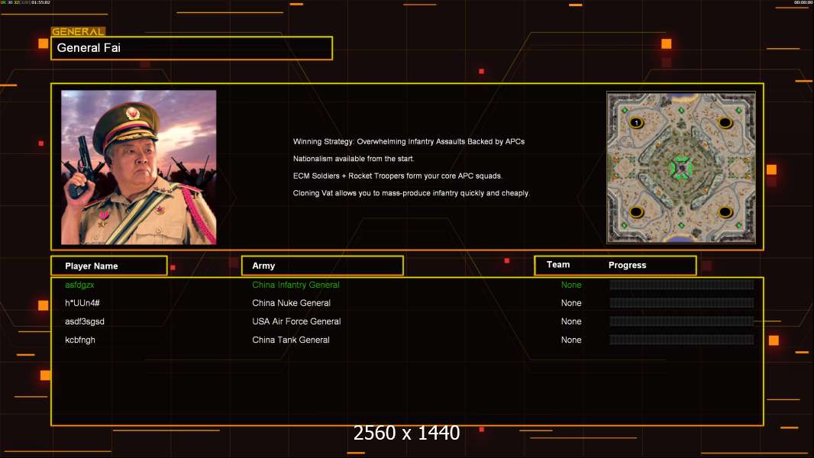Click the General Fai portrait image
Image resolution: width=814 pixels, height=458 pixels.
pos(138,167)
